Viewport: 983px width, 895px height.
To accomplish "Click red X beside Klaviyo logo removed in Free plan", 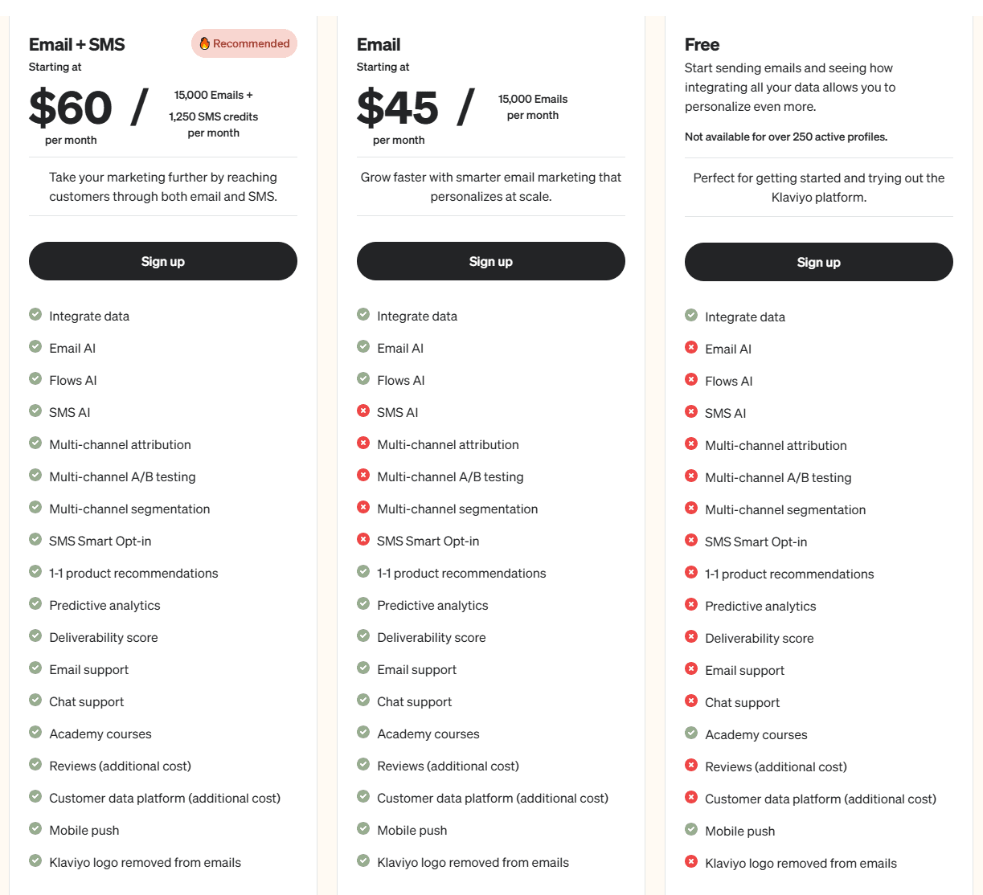I will coord(691,861).
